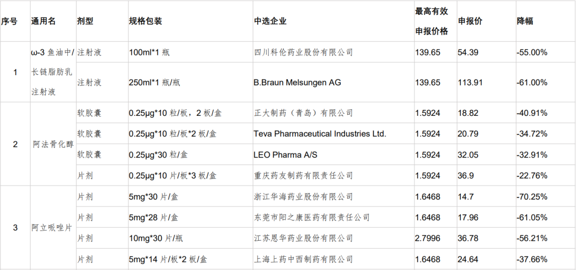Select the 2.7996 maximum price cell

(x=428, y=239)
